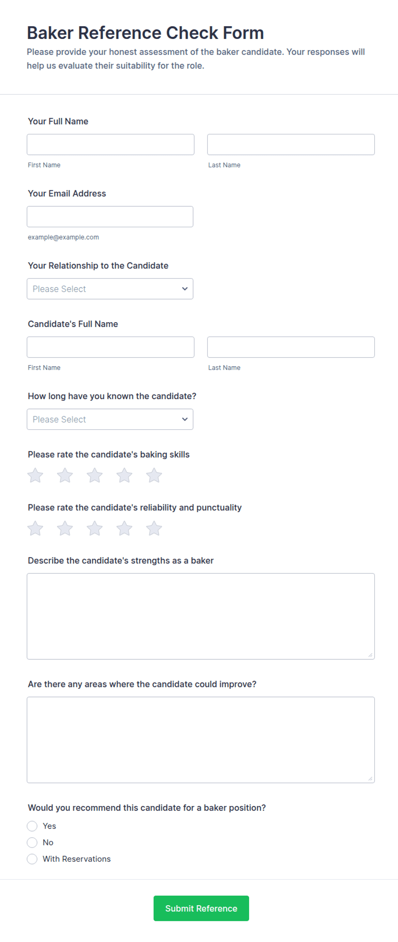The height and width of the screenshot is (942, 398).
Task: Give baking skills five stars
Action: (x=154, y=475)
